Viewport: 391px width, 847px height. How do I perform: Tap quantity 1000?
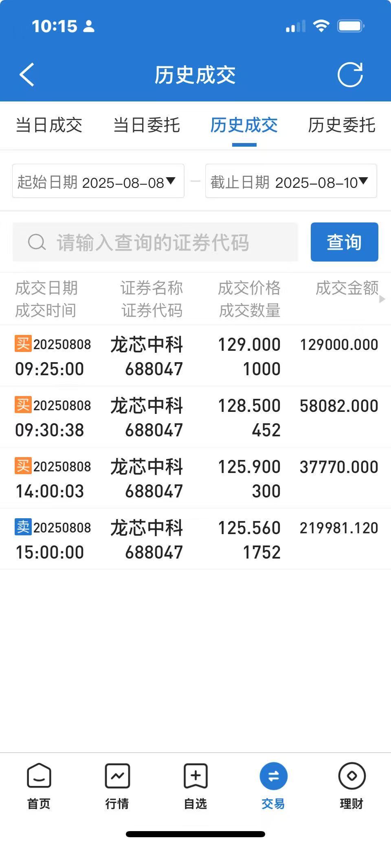pos(262,369)
